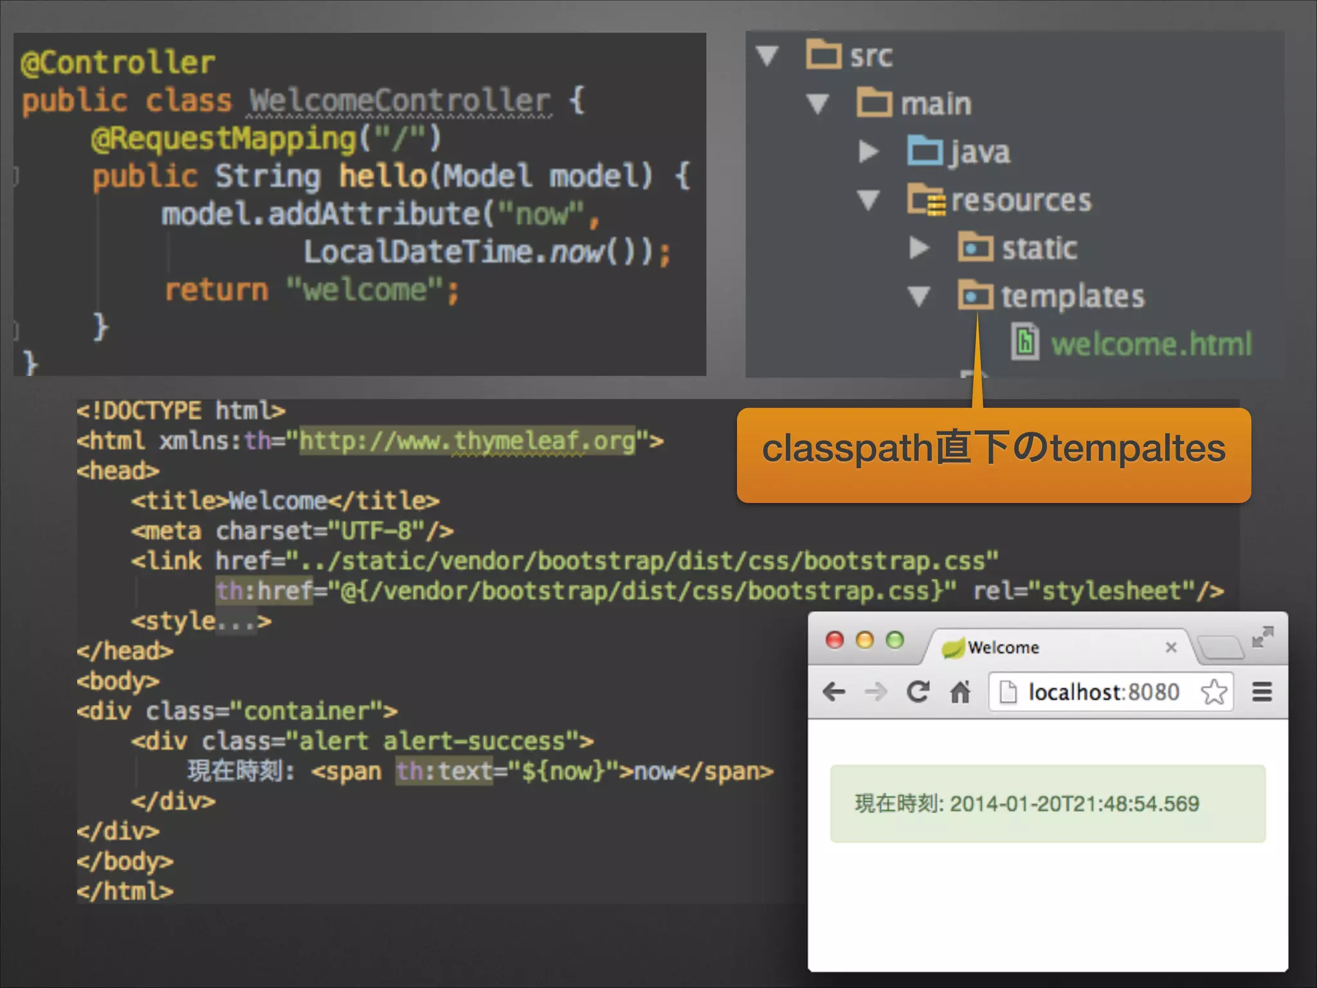This screenshot has width=1317, height=988.
Task: Collapse the resources folder arrow
Action: click(x=868, y=200)
